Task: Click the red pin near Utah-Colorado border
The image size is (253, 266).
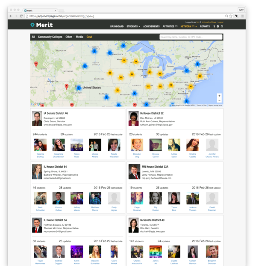Action: click(67, 87)
